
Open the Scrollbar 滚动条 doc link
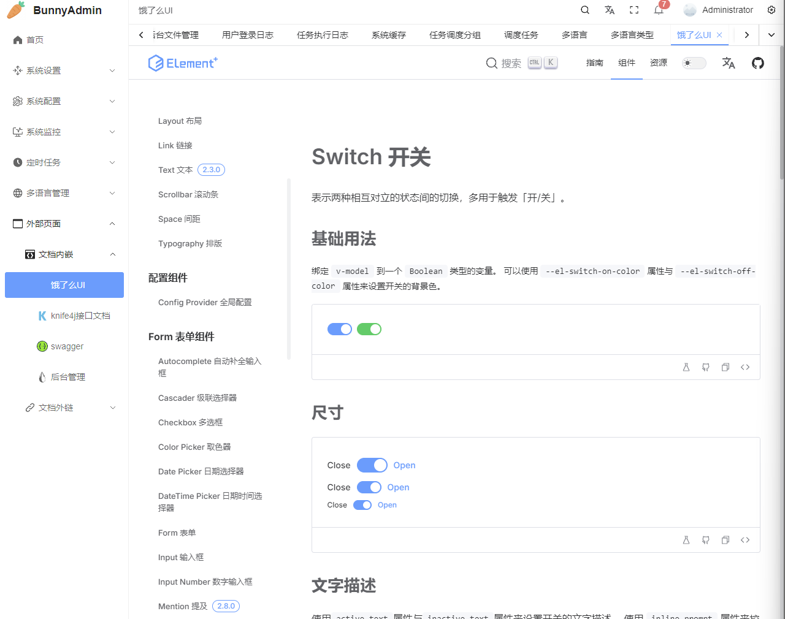(188, 194)
